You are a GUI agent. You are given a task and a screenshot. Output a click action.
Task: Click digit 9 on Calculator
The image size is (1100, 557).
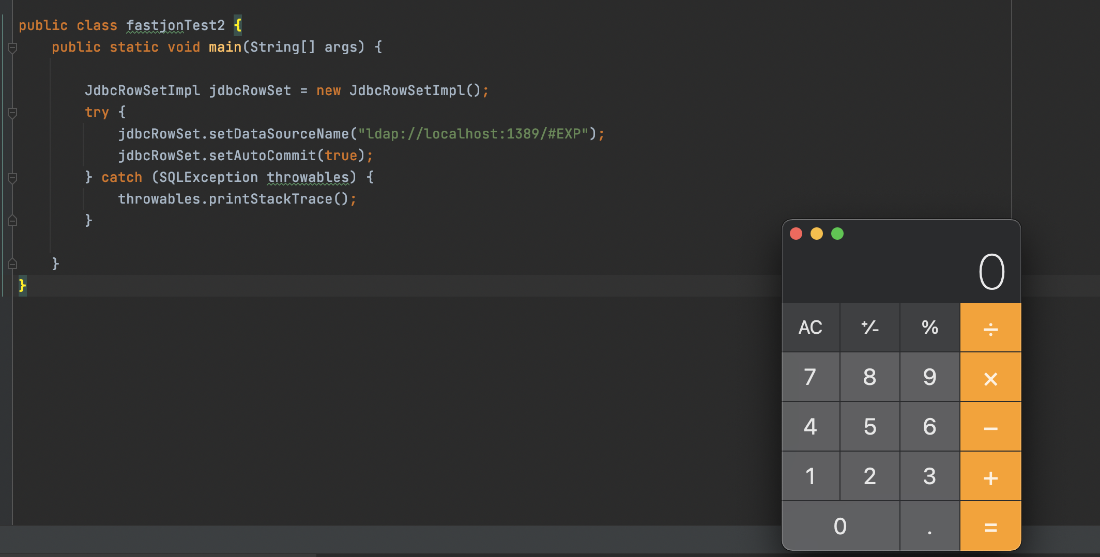coord(930,377)
